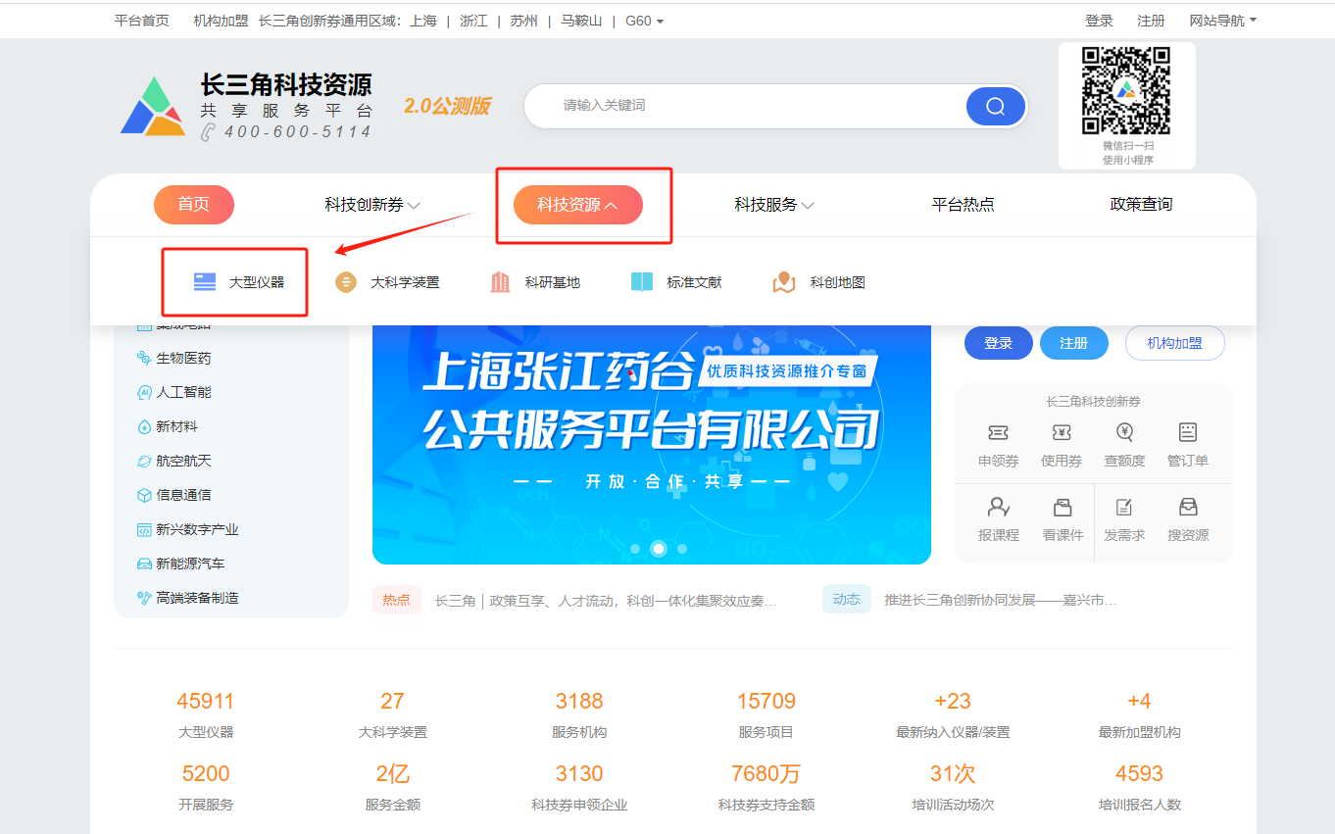
Task: Click 机构加盟 in top bar
Action: [x=221, y=21]
